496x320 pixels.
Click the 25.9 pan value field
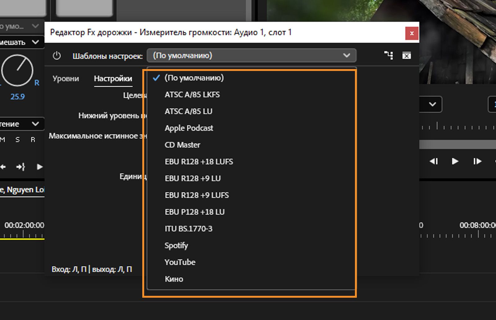[x=17, y=97]
